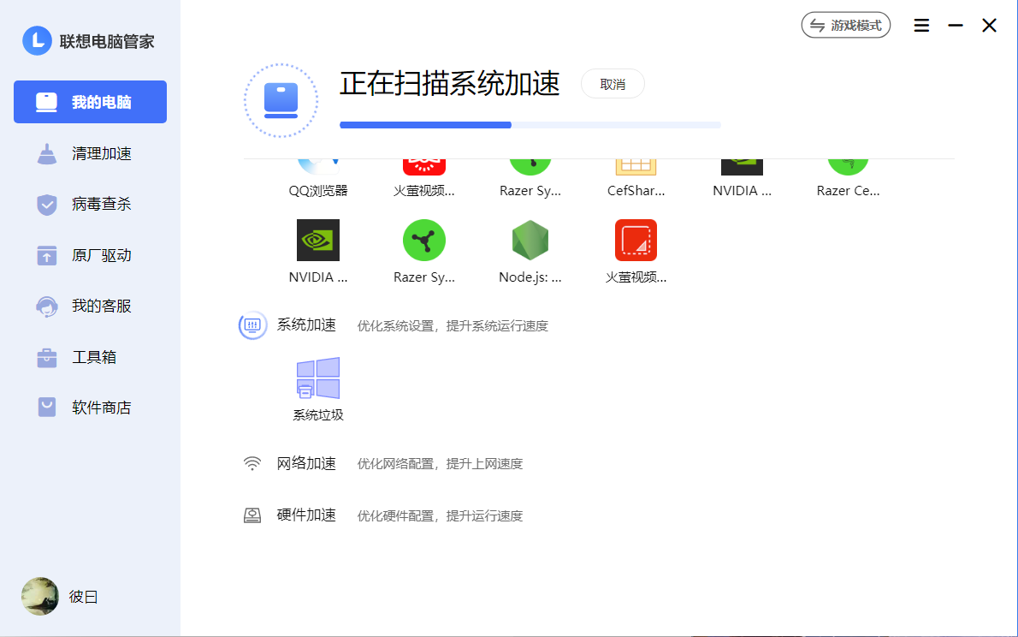Screen dimensions: 1018x637
Task: Open the hamburger main menu
Action: point(921,26)
